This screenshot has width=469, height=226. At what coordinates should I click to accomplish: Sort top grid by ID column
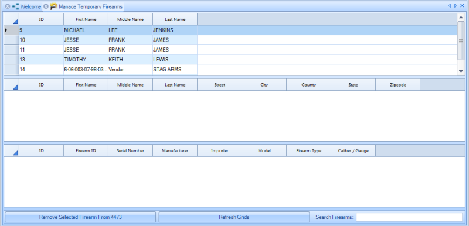pos(41,19)
